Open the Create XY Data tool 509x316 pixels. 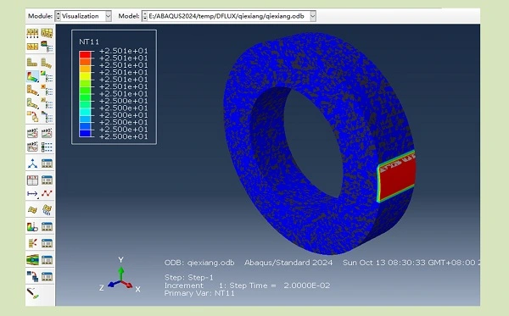click(32, 180)
